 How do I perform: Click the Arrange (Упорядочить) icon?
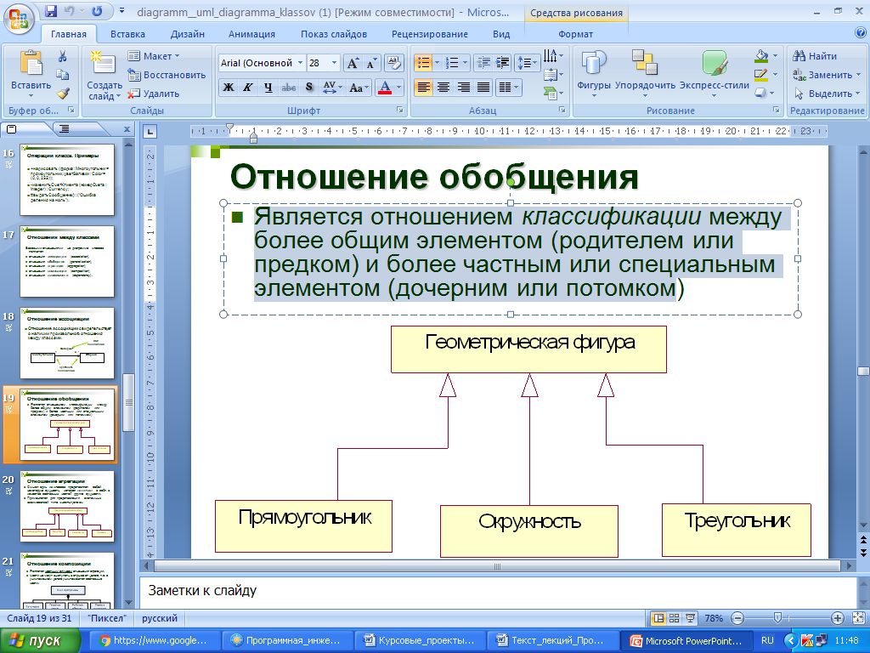coord(645,71)
